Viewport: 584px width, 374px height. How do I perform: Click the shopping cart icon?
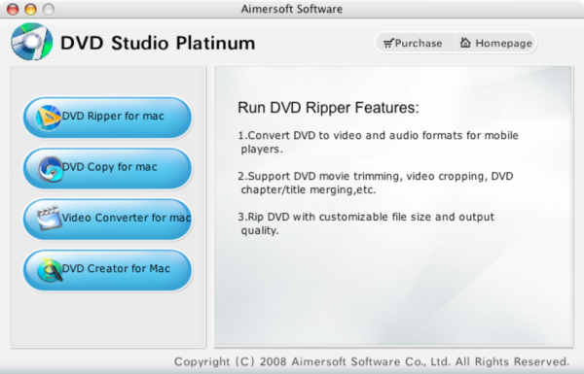click(x=388, y=43)
